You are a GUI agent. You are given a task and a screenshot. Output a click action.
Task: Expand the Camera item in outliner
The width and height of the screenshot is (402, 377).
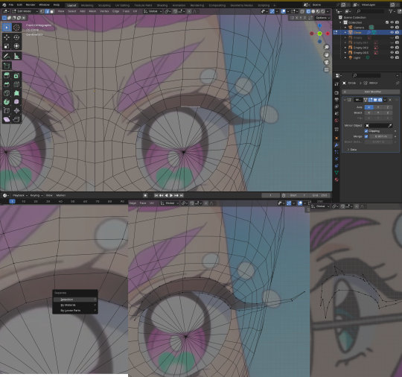click(345, 28)
